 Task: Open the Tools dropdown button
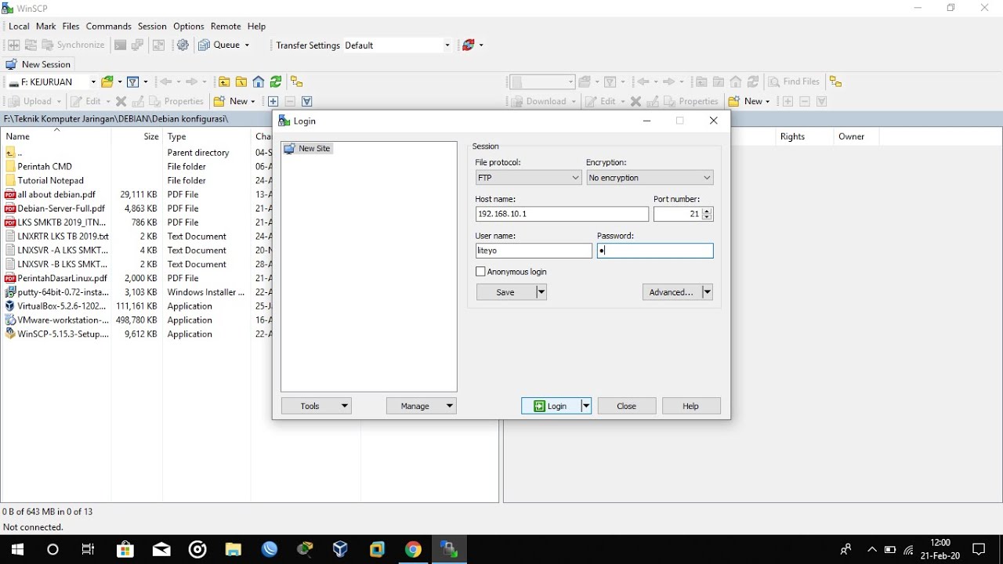coord(317,406)
